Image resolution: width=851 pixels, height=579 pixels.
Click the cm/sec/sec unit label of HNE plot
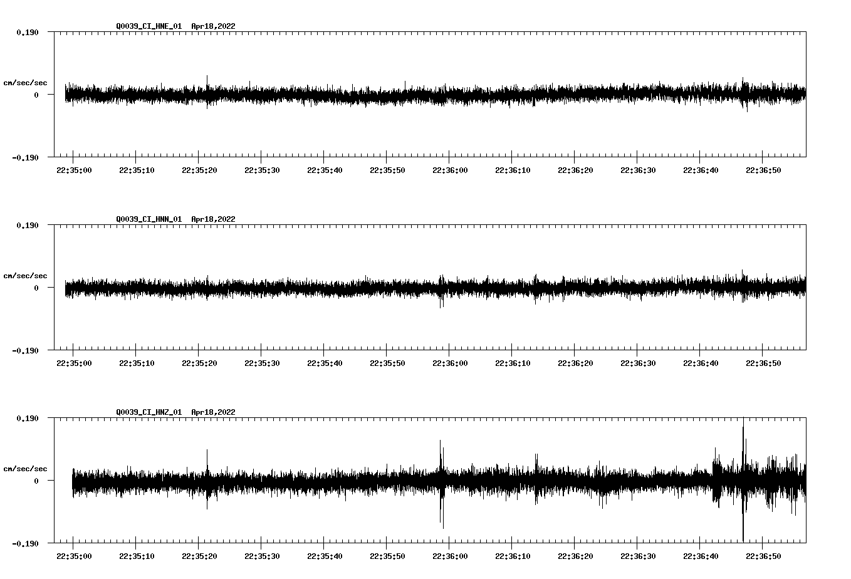click(x=25, y=83)
